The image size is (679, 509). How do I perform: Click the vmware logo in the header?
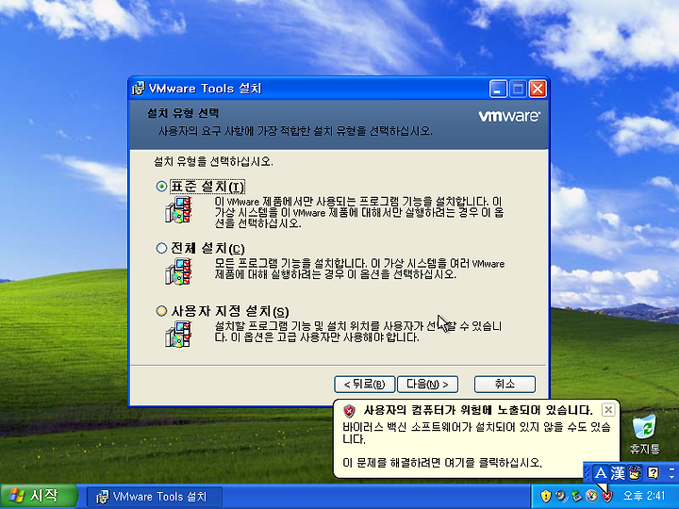tap(509, 116)
